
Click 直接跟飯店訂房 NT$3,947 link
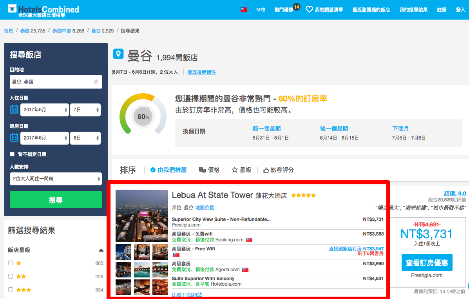click(x=356, y=249)
